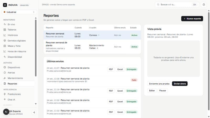
Task: Click Mantenimiento Callao · 2 recipient cell
Action: (x=97, y=47)
